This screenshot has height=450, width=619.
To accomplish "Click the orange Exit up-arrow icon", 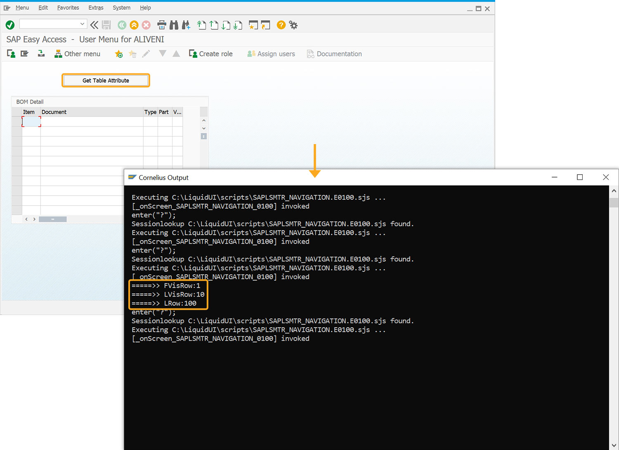I will [x=134, y=25].
